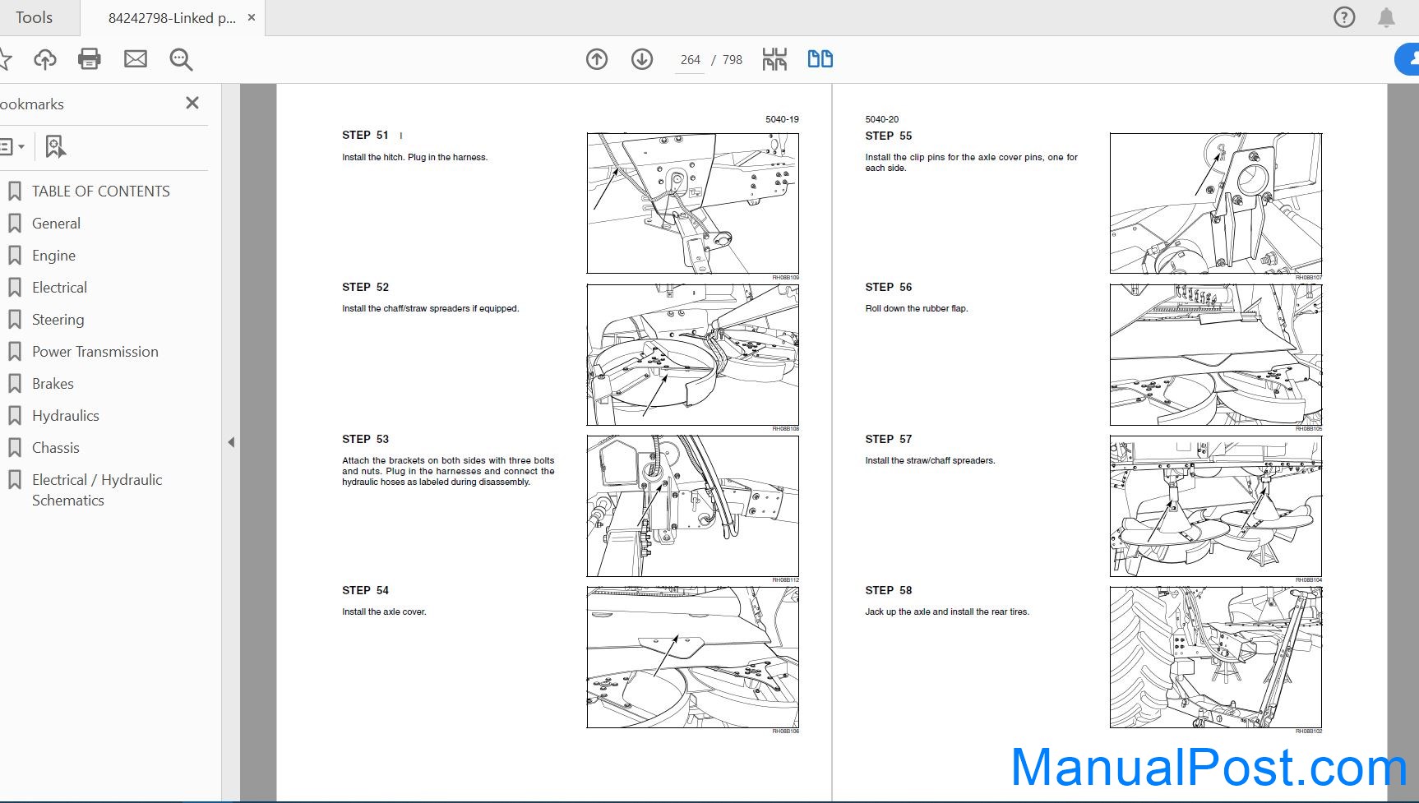Open the Tools tab
The height and width of the screenshot is (803, 1419).
[x=34, y=17]
